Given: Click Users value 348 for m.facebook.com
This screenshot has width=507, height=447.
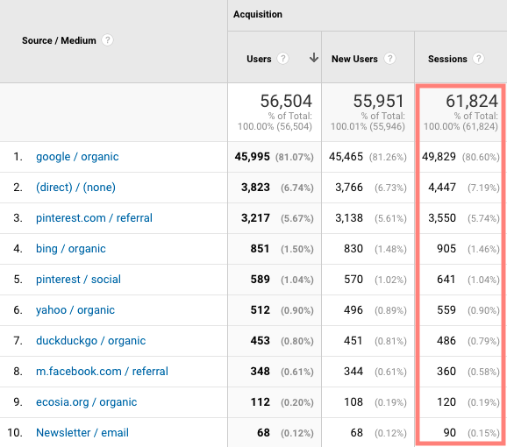Looking at the screenshot, I should 260,372.
